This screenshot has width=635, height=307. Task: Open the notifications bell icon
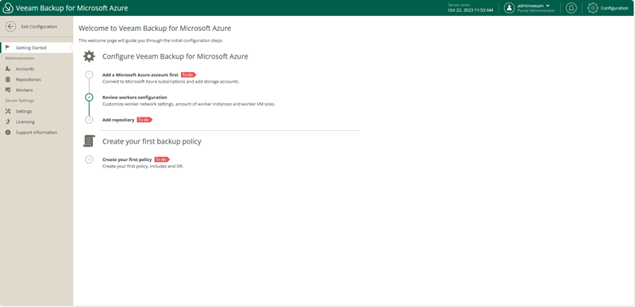571,8
